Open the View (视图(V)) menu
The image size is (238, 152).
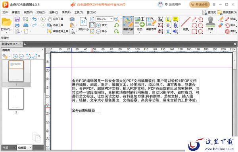click(28, 12)
